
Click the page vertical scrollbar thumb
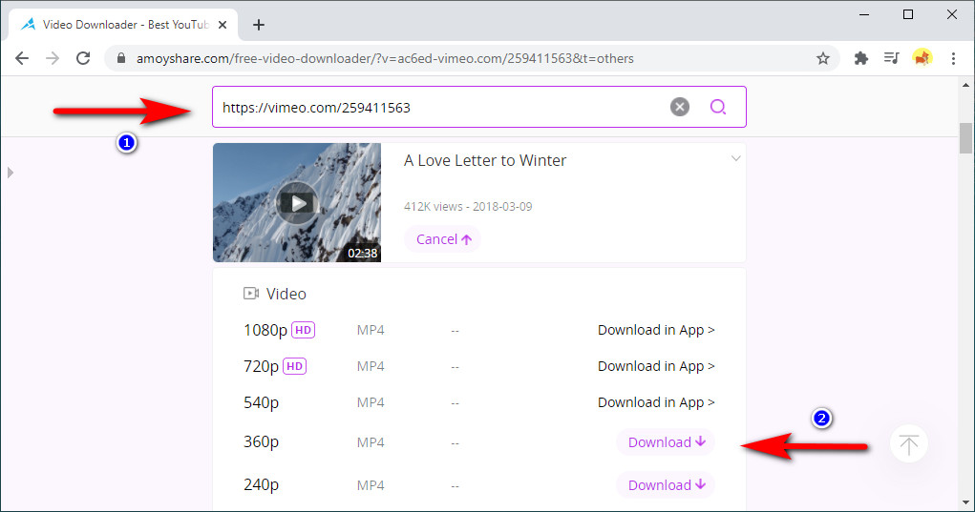click(x=965, y=138)
